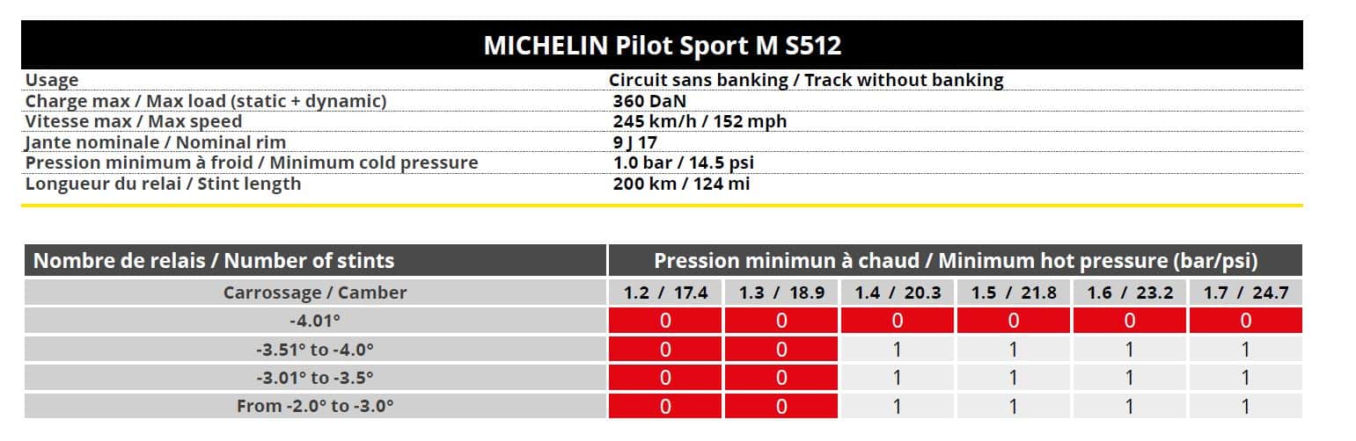Click the -4.01° camber row label
The width and height of the screenshot is (1356, 441).
click(315, 322)
